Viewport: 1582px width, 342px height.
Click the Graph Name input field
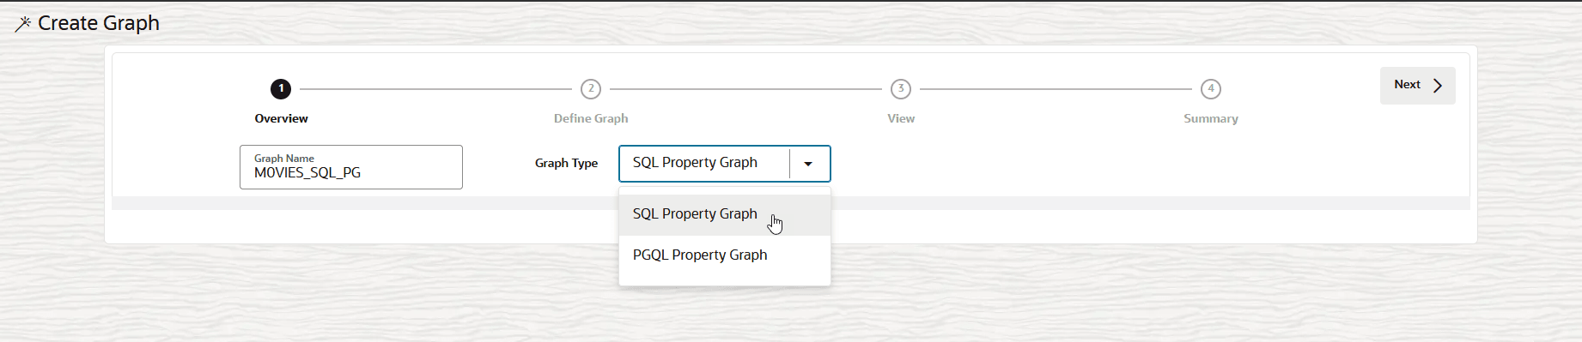(x=351, y=167)
